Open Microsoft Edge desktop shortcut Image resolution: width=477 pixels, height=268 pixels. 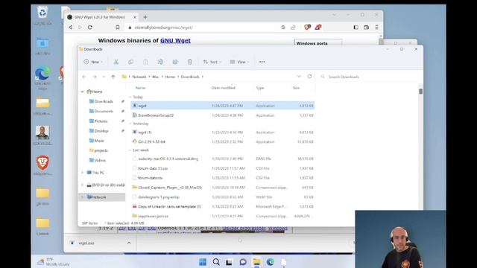pyautogui.click(x=42, y=78)
